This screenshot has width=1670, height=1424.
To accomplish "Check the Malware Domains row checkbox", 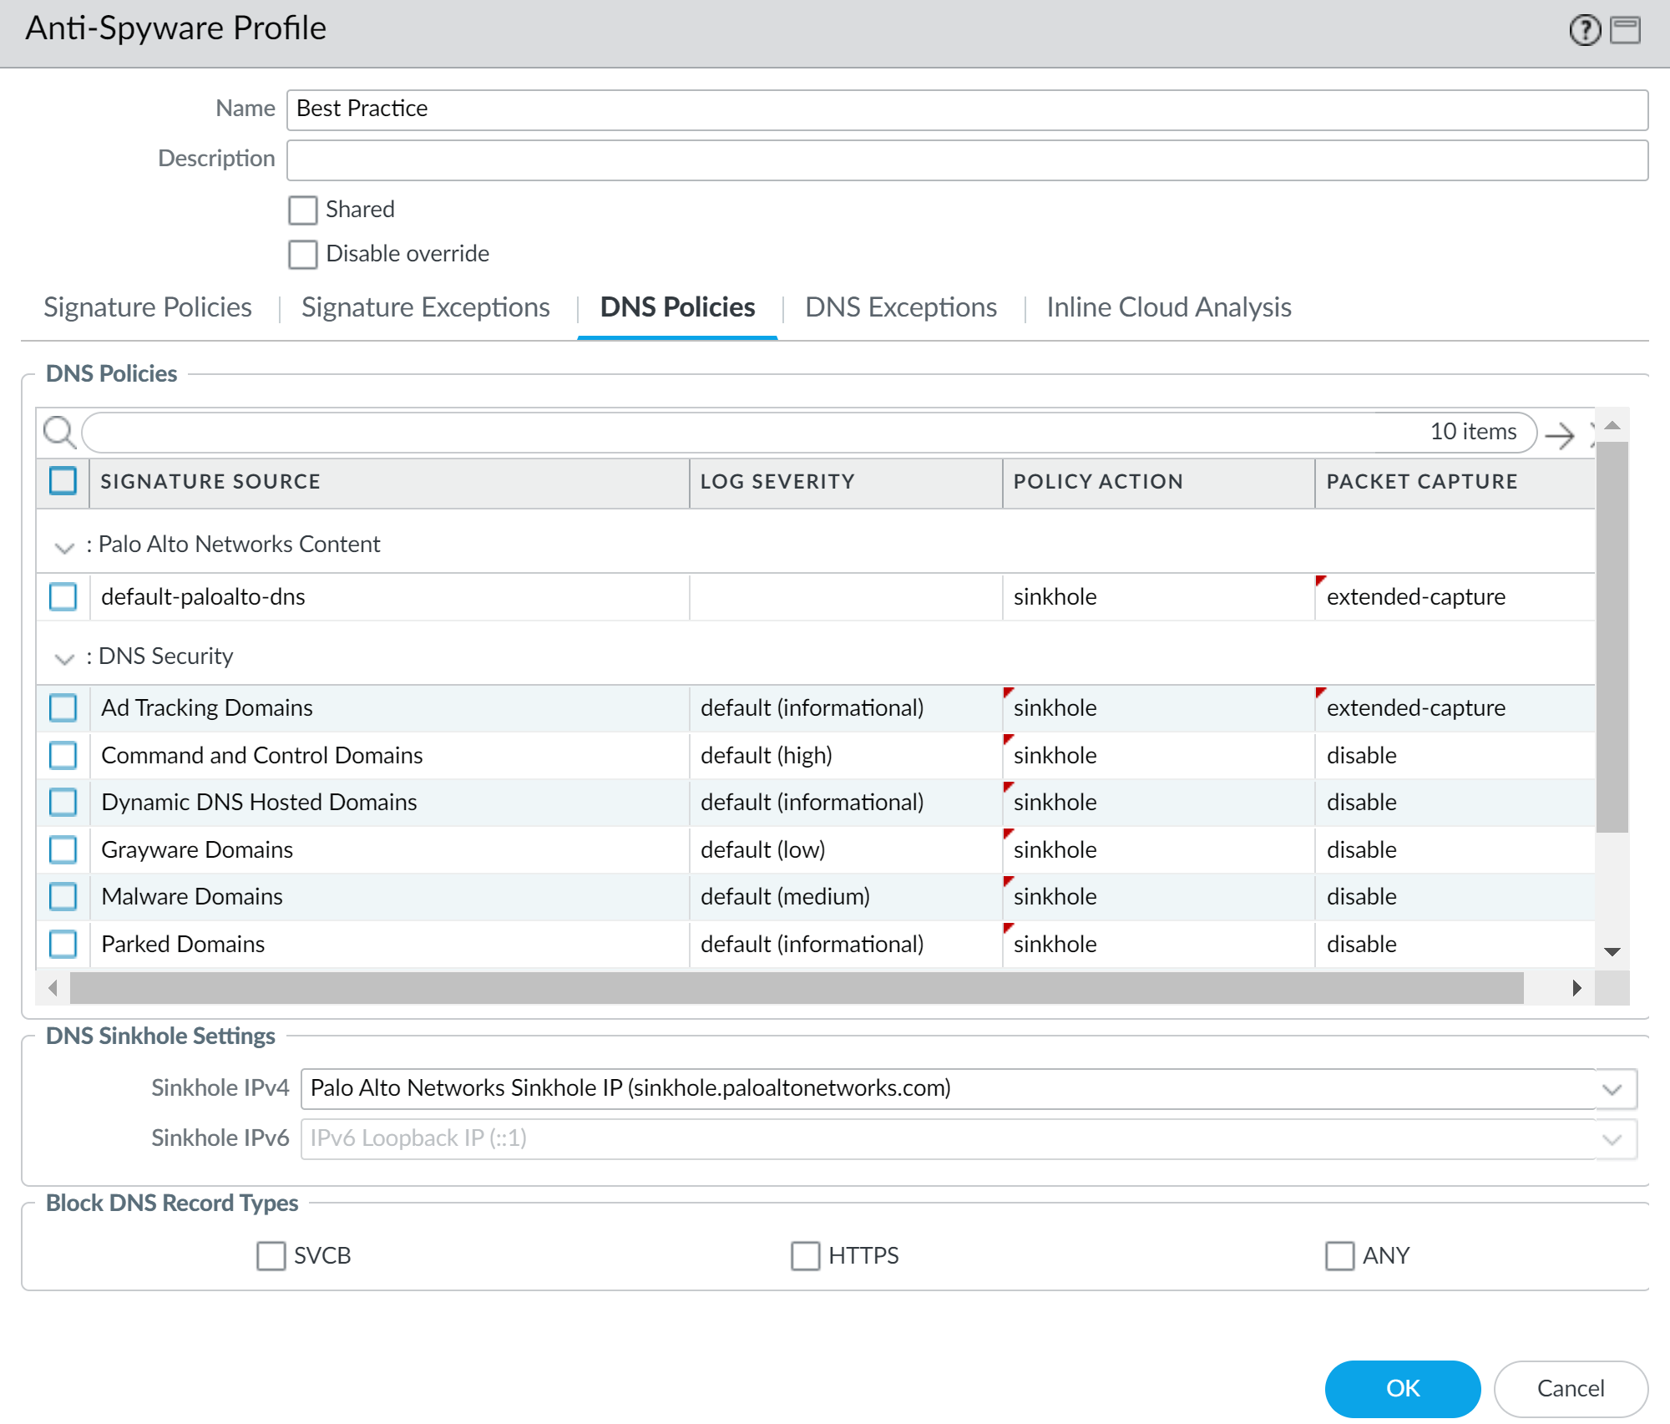I will (63, 897).
